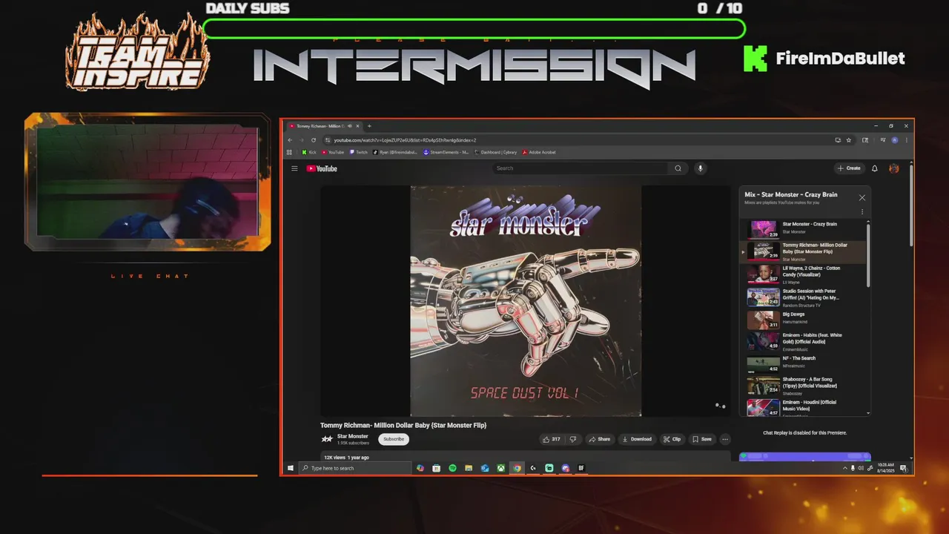This screenshot has width=949, height=534.
Task: Open the volume icon in system tray
Action: [860, 468]
